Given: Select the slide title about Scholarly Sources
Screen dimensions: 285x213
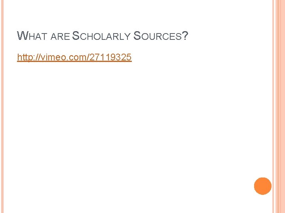Looking at the screenshot, I should [103, 37].
